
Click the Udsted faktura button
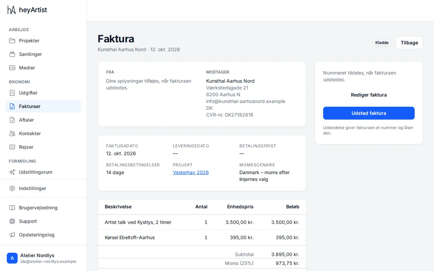(369, 113)
